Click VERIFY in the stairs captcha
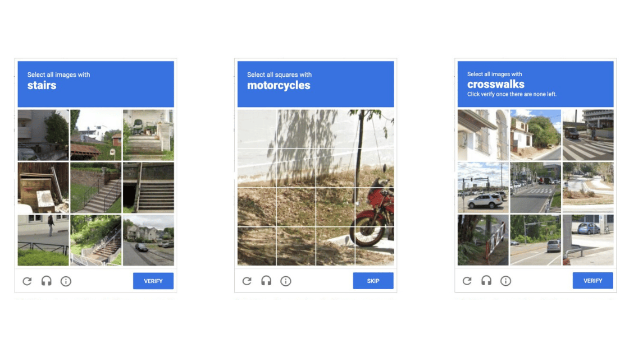Screen dimensions: 629x353 pos(153,281)
